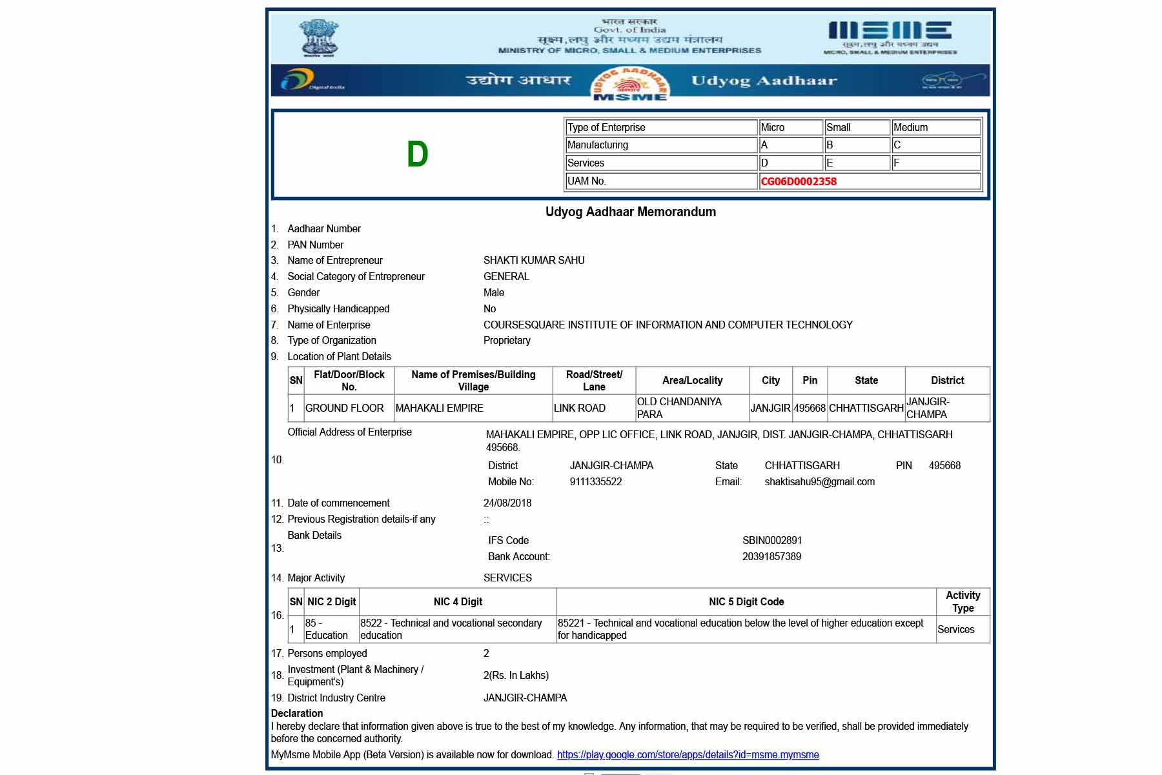
Task: Click the Official Address of Enterprise label
Action: [349, 432]
